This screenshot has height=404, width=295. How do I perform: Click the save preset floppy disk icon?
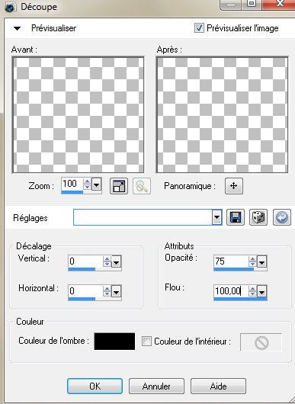pos(236,217)
